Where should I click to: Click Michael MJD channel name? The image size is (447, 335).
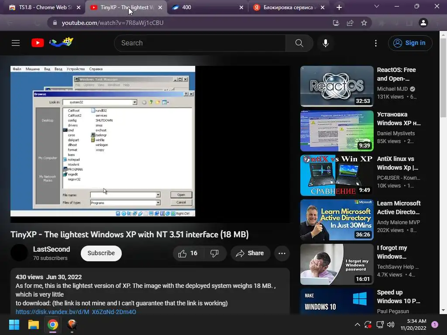(x=392, y=89)
